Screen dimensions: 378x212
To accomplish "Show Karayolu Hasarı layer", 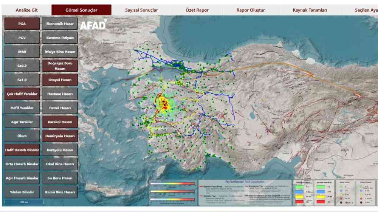I will coord(60,150).
